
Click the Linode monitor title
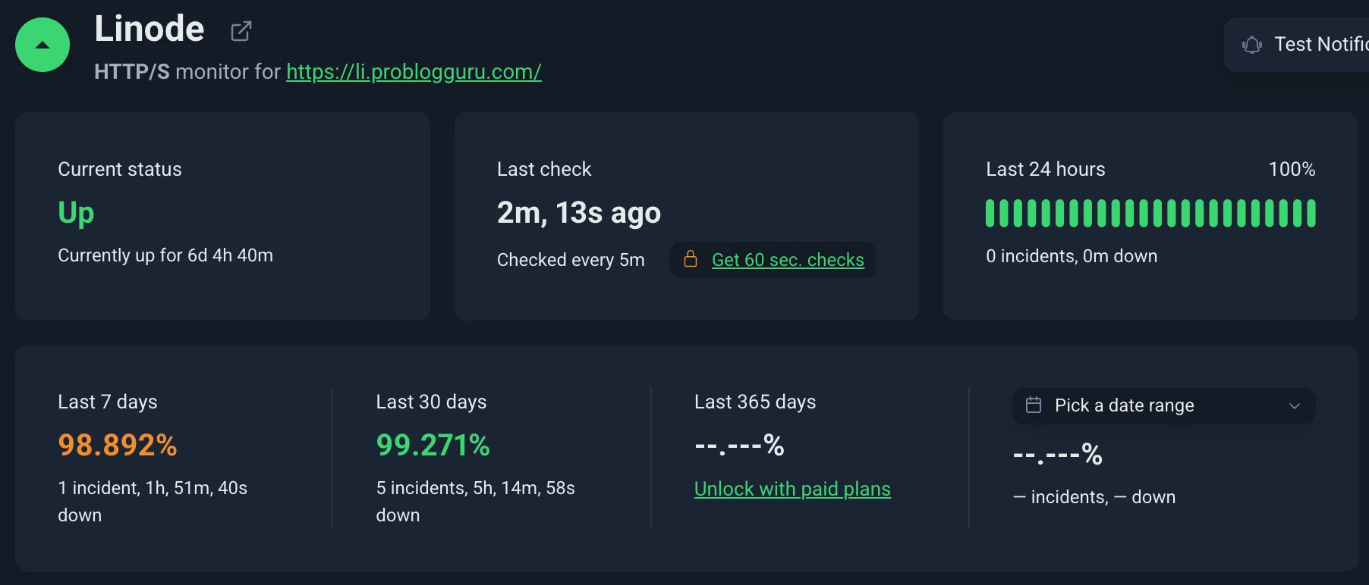point(149,29)
